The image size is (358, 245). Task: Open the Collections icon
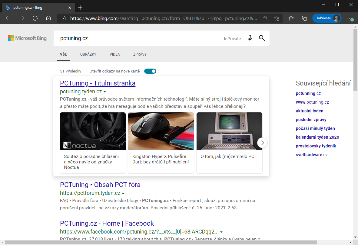304,18
